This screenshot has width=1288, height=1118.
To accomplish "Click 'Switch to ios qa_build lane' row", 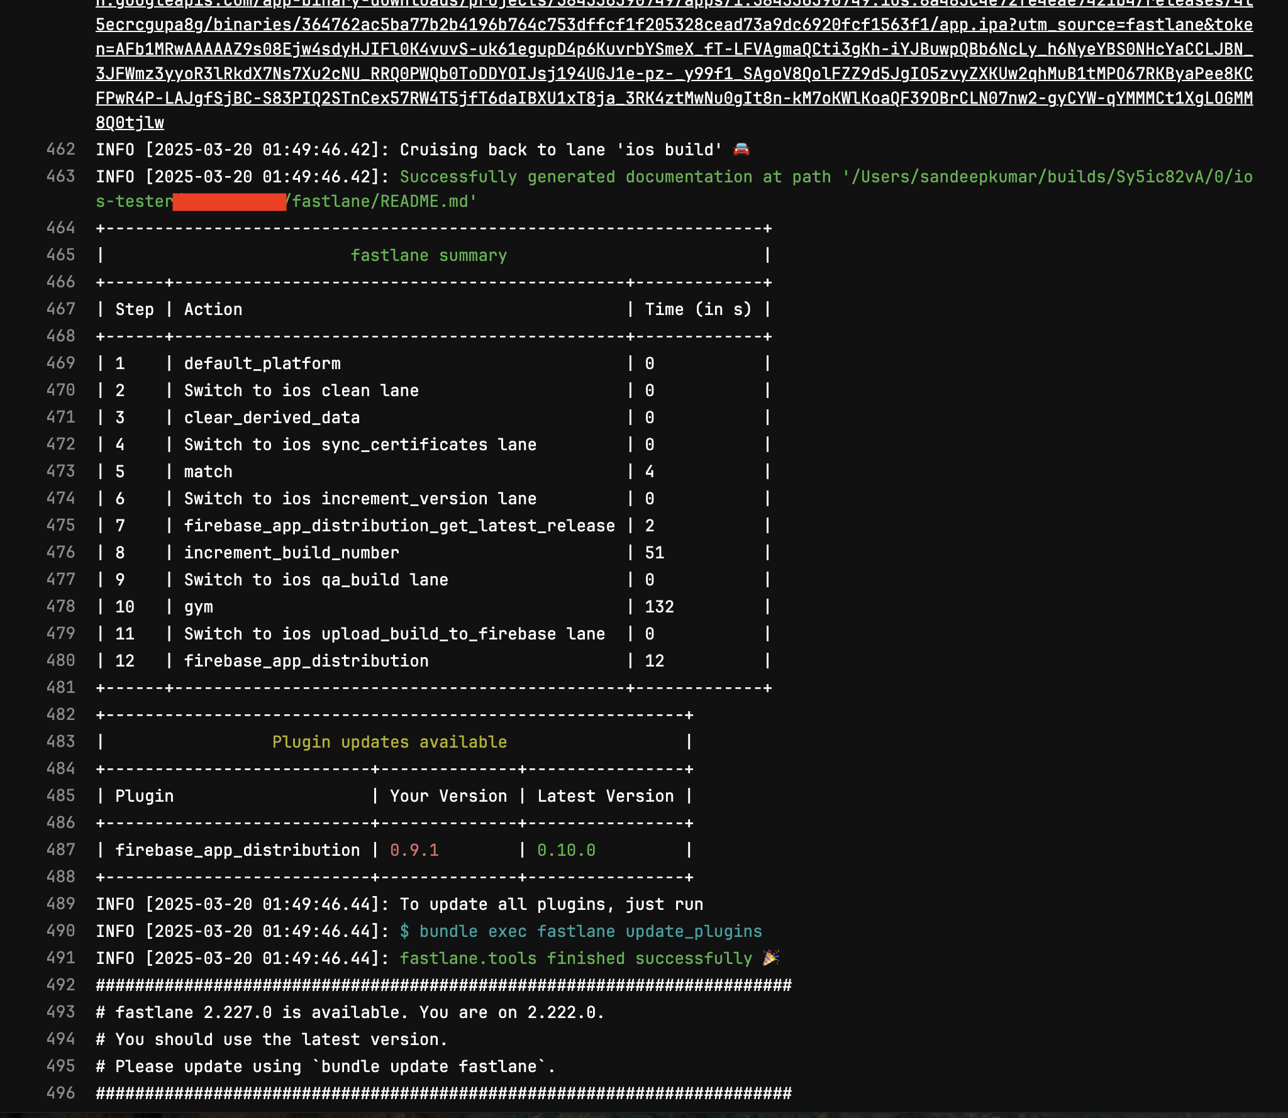I will pyautogui.click(x=316, y=580).
